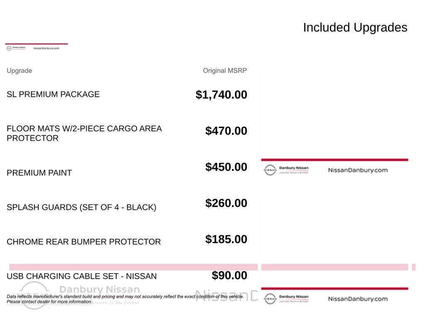Open NissanDanbury.com link in the bottom-right banner
425x319 pixels.
358,299
